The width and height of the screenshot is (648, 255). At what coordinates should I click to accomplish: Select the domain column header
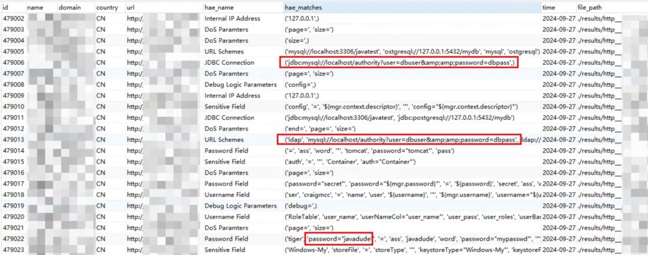tap(76, 7)
